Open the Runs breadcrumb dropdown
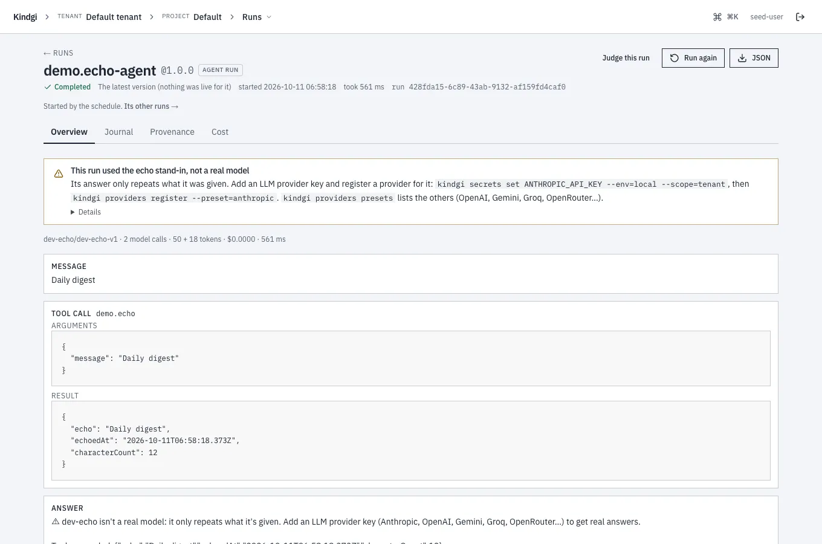Screen dimensions: 822x544 [x=257, y=17]
